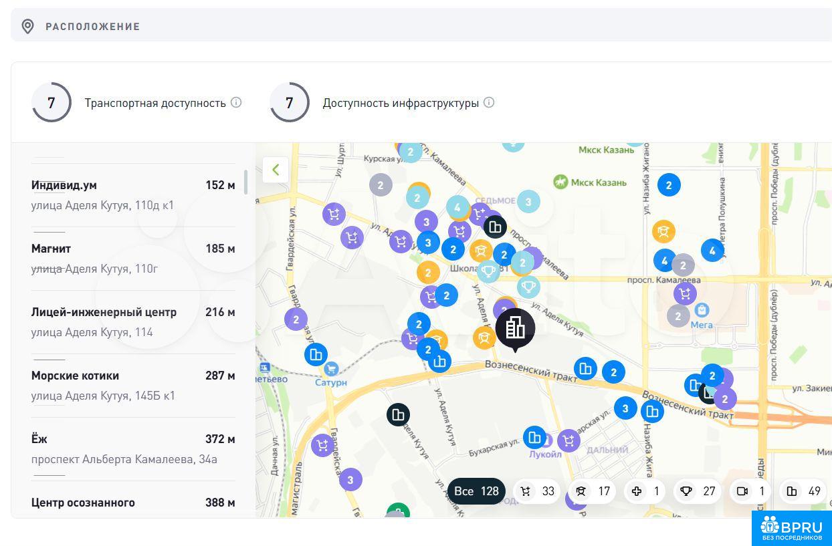The width and height of the screenshot is (832, 546).
Task: Click the places list scrollbar thumb
Action: tap(246, 182)
